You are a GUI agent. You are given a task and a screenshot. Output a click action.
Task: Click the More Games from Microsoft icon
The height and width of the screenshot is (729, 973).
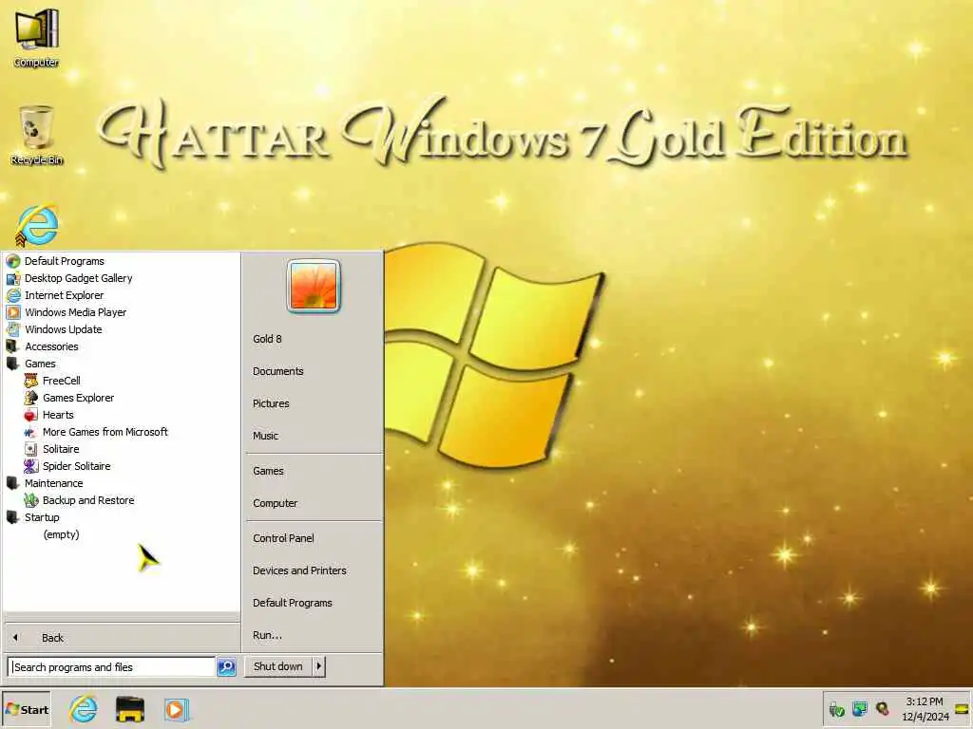coord(30,432)
